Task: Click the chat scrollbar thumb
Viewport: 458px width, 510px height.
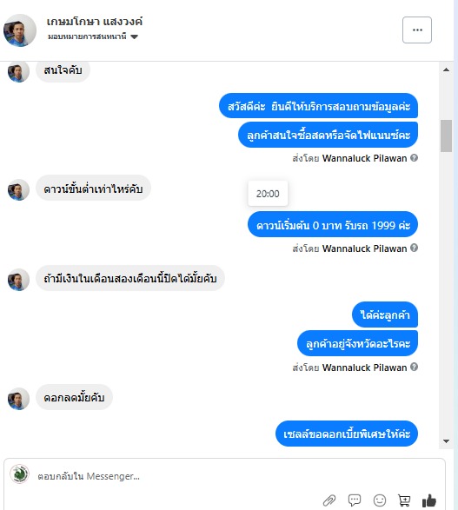Action: [x=446, y=136]
